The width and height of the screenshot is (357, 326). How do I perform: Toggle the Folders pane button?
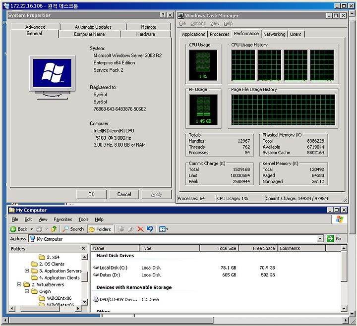click(100, 229)
